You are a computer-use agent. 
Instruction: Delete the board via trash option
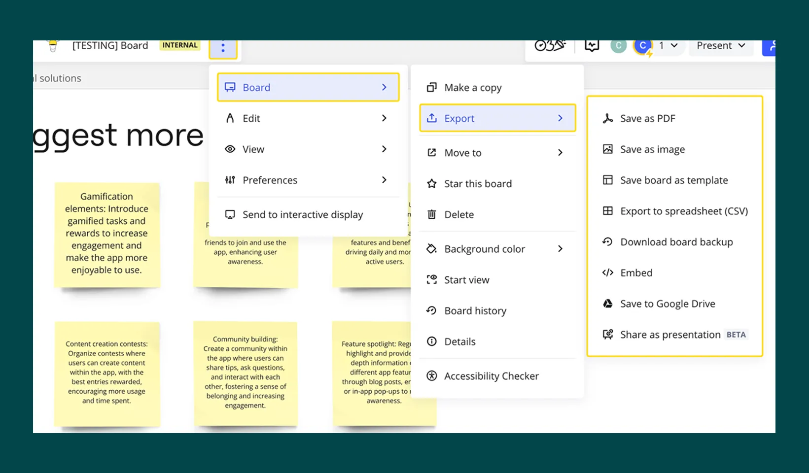[458, 214]
